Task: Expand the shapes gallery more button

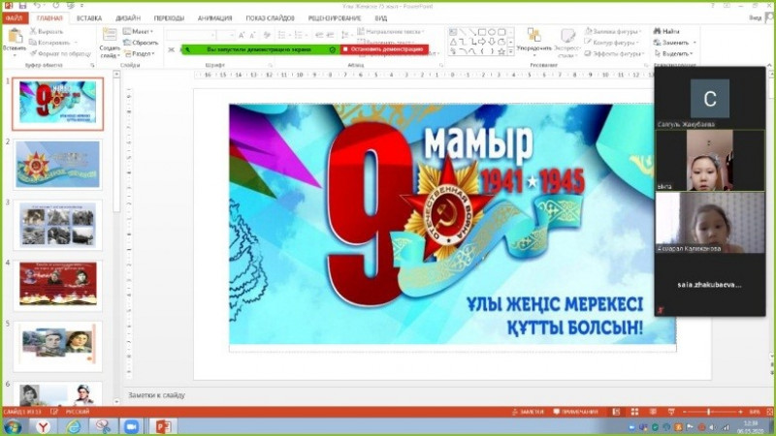Action: coord(511,52)
